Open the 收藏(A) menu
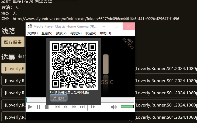Viewport: 197px width, 123px height. click(x=91, y=33)
